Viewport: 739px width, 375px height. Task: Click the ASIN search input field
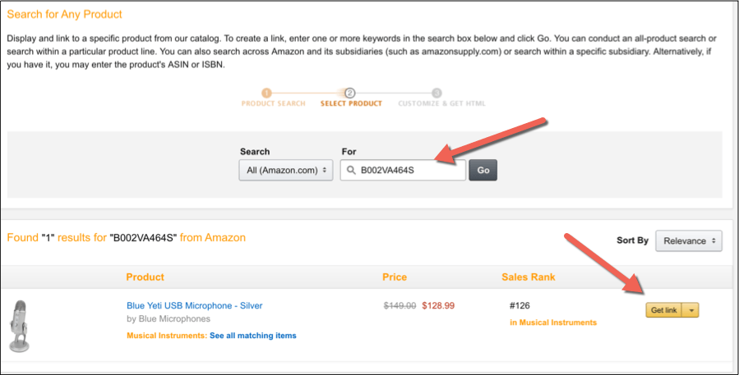(408, 171)
